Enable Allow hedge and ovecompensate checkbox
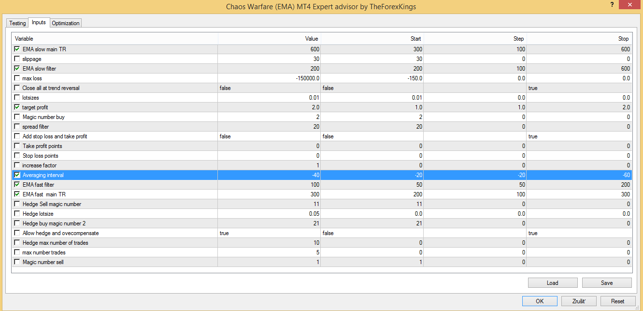Image resolution: width=643 pixels, height=311 pixels. point(17,233)
